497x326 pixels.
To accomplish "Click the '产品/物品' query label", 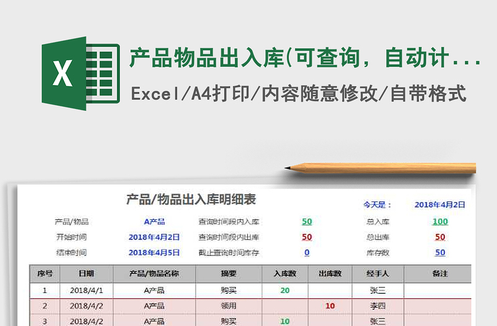I will coord(71,222).
